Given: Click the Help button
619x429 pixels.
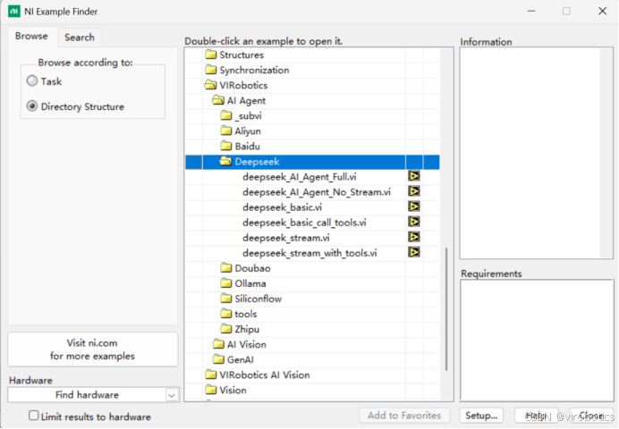Looking at the screenshot, I should point(536,416).
